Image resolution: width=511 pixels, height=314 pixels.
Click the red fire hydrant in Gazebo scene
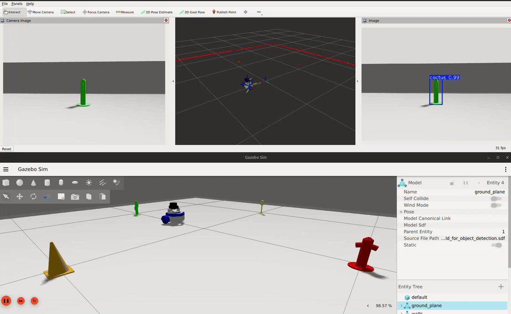pyautogui.click(x=363, y=254)
